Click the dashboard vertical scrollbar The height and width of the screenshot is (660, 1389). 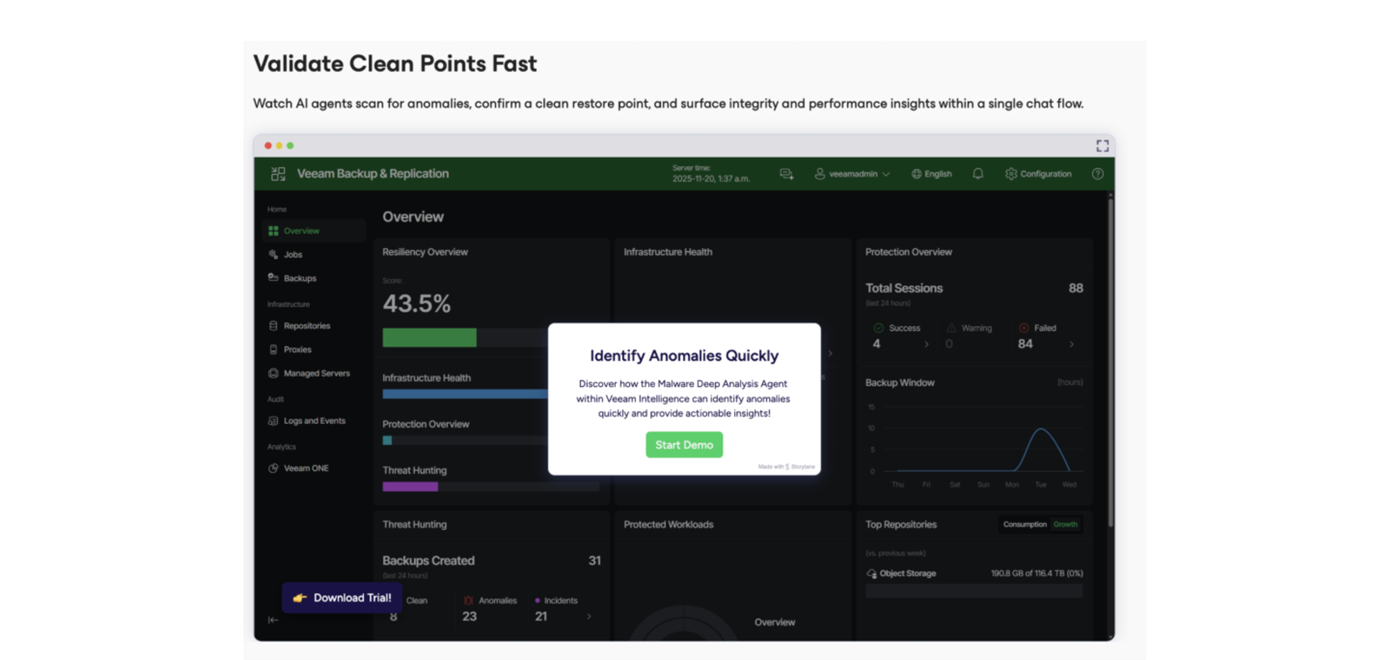1110,361
